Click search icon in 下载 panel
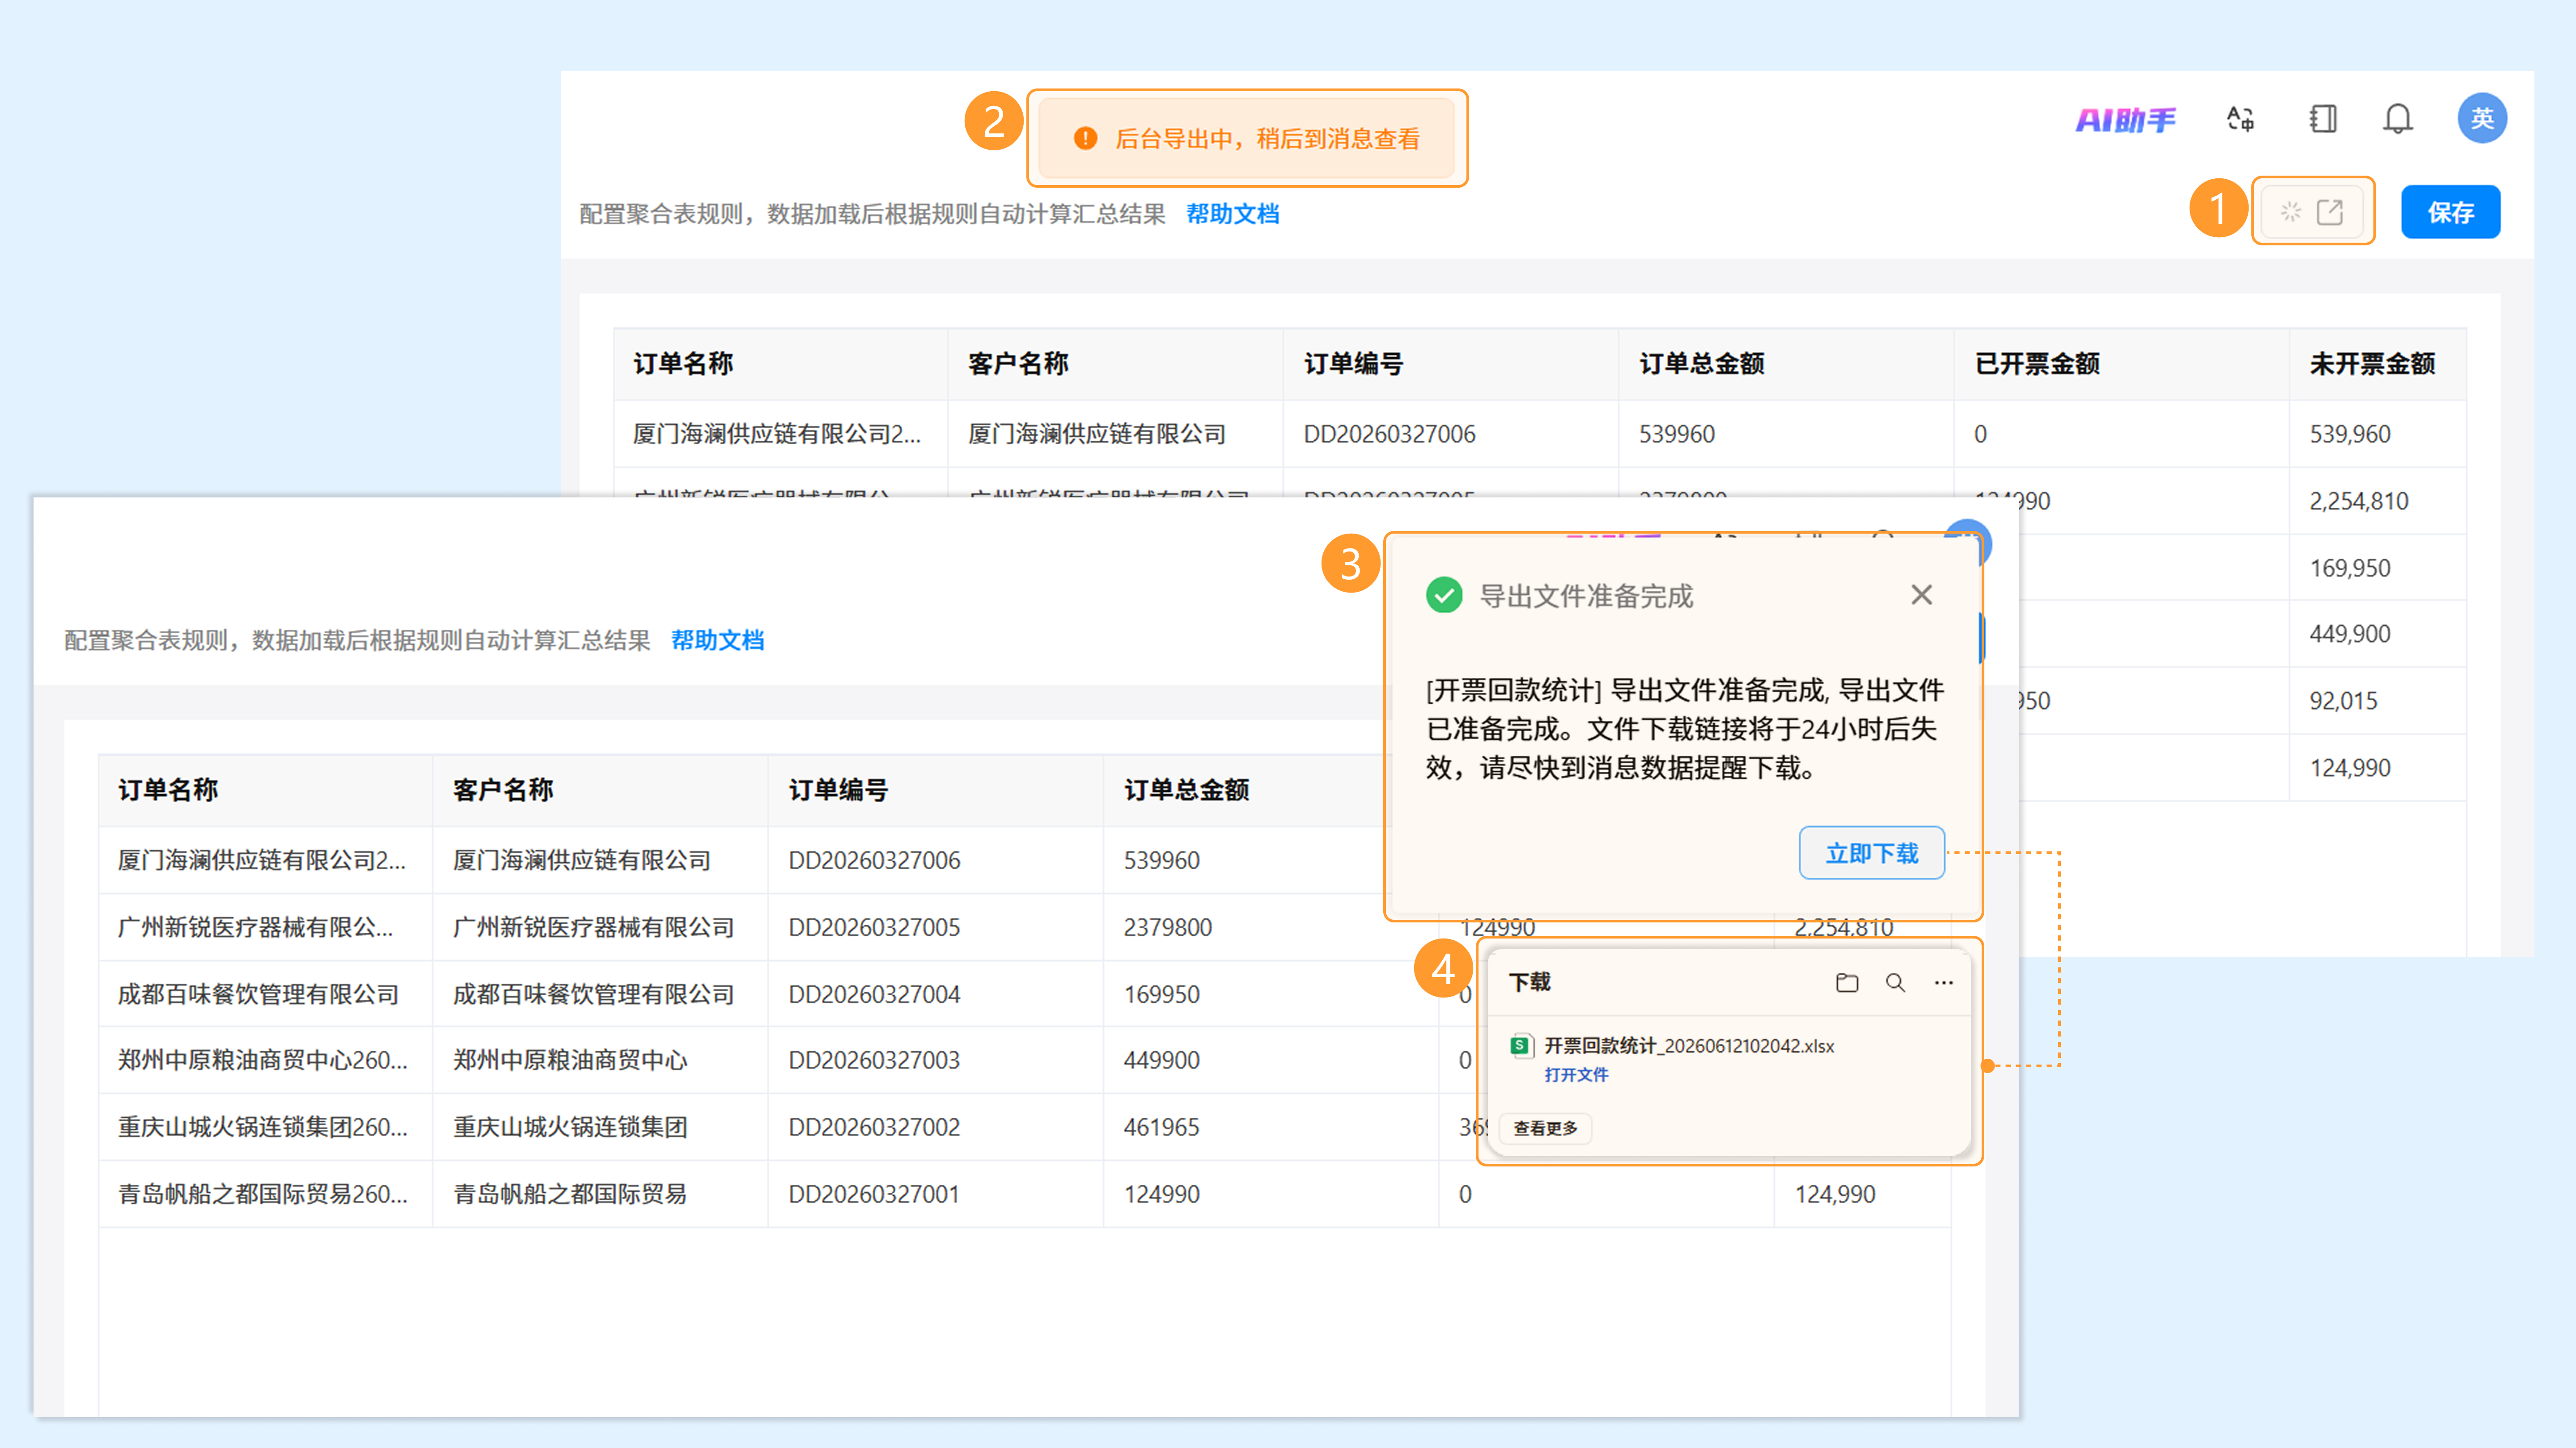 [1895, 982]
